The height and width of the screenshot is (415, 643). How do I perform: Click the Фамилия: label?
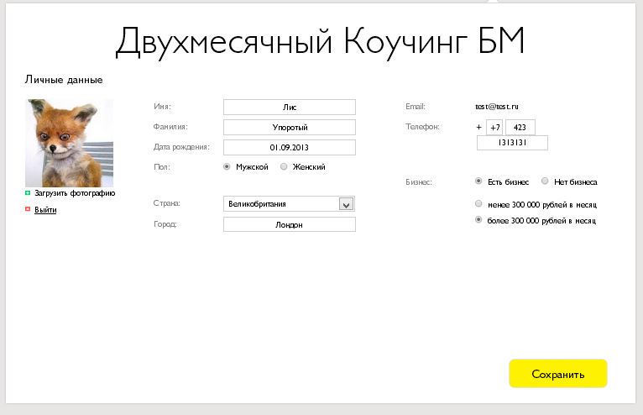click(170, 127)
